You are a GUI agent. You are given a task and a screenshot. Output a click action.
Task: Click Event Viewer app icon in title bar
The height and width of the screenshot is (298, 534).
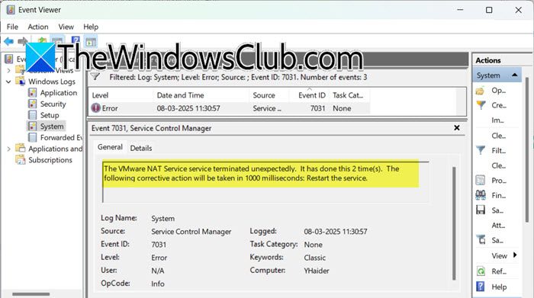[x=11, y=10]
